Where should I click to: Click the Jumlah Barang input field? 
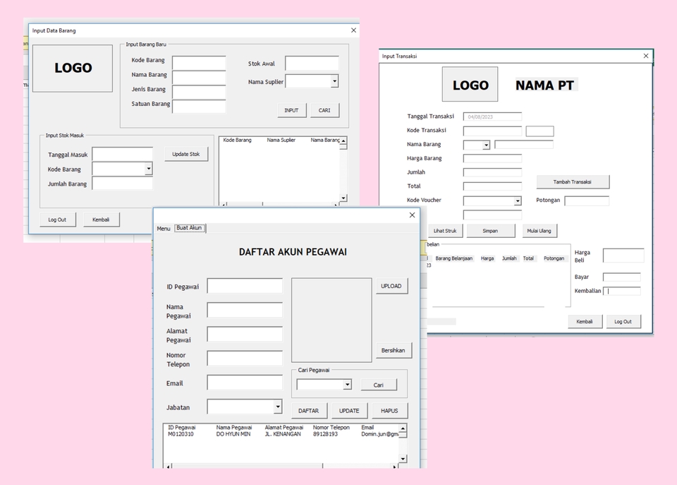click(122, 184)
